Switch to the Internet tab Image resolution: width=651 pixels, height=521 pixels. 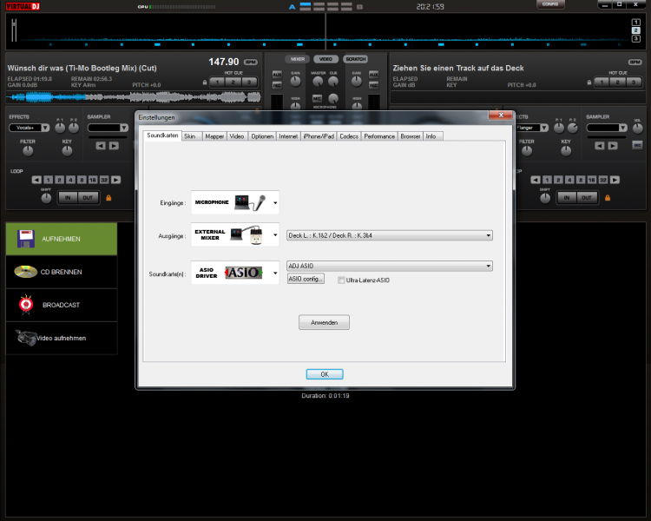288,136
